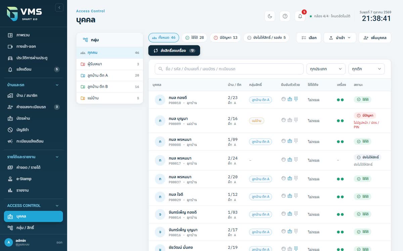Filter by ยังไม่ให้สิทธิ์ / รอส่ง 5 chip

click(266, 38)
